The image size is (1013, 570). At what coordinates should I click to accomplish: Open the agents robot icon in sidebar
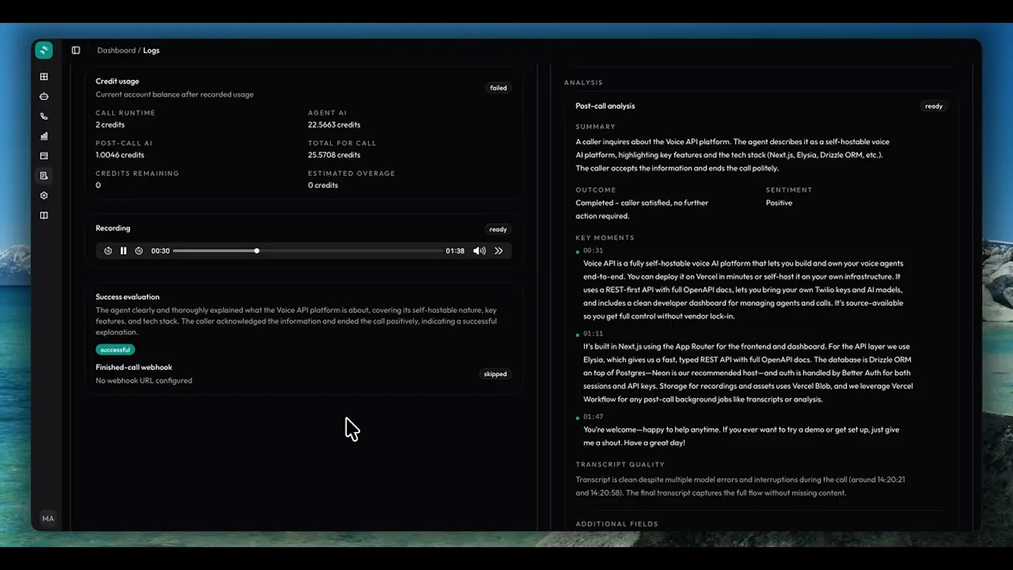pyautogui.click(x=44, y=96)
